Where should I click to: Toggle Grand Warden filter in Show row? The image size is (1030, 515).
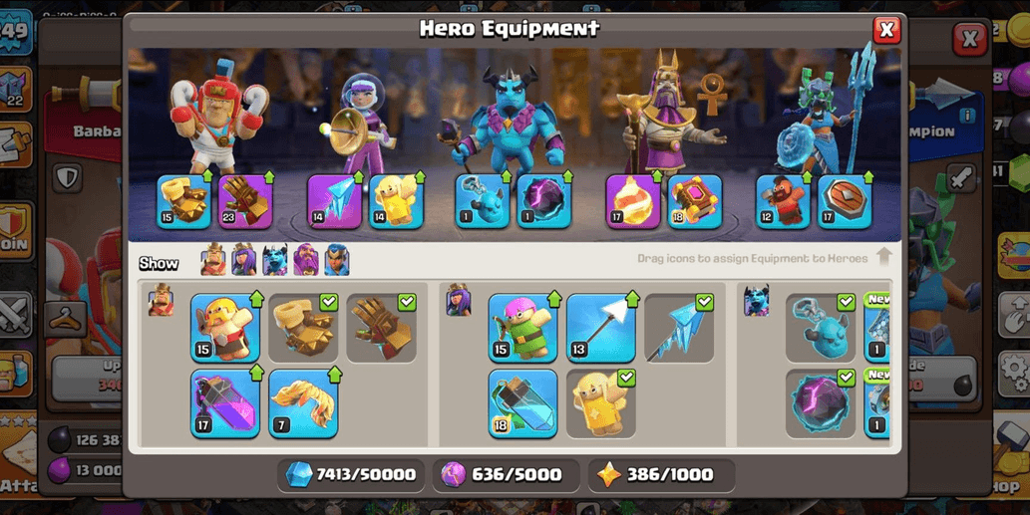coord(305,259)
